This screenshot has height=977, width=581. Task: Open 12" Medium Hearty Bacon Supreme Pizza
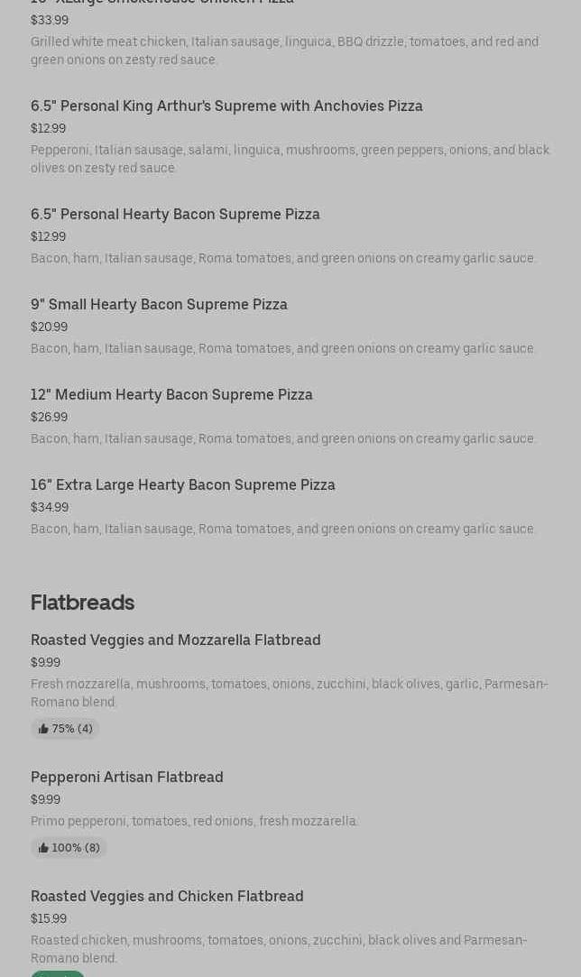[x=171, y=395]
